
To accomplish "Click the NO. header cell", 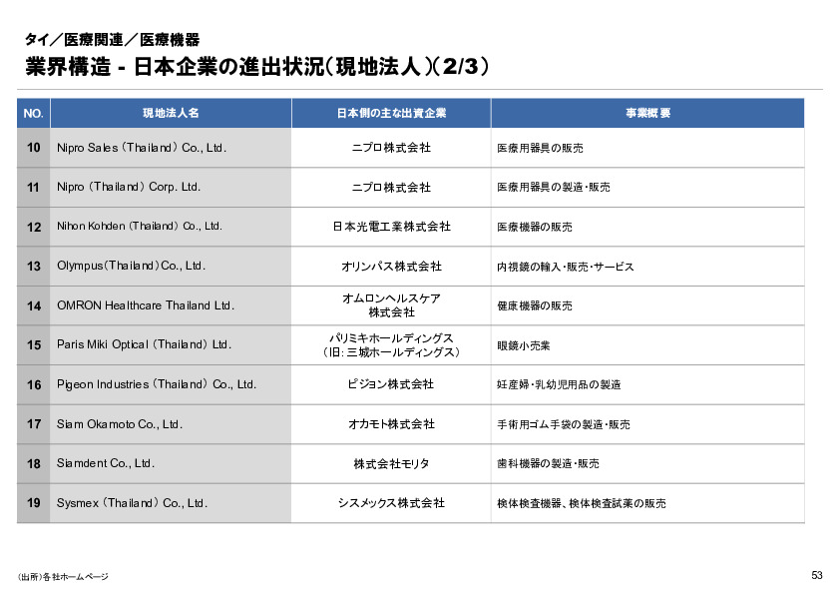I will pyautogui.click(x=33, y=113).
